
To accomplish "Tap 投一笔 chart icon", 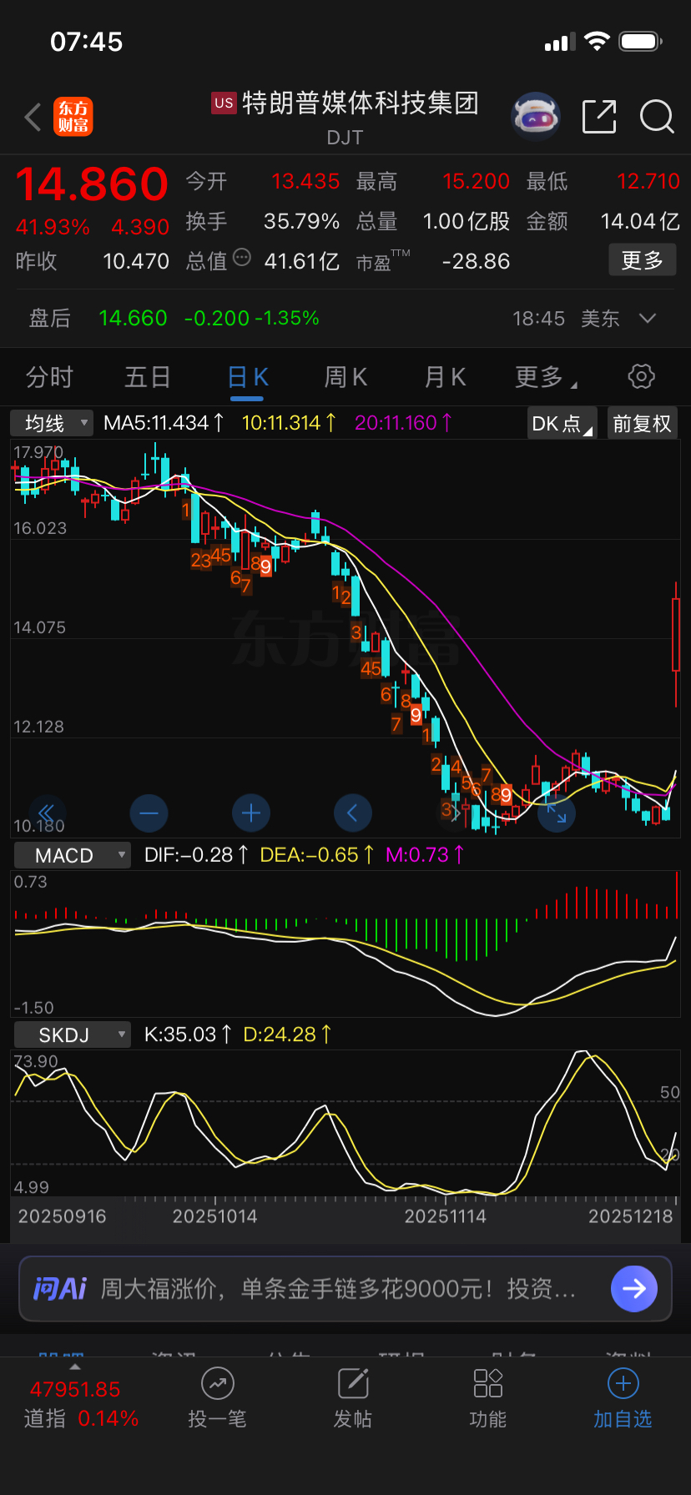I will tap(217, 1384).
